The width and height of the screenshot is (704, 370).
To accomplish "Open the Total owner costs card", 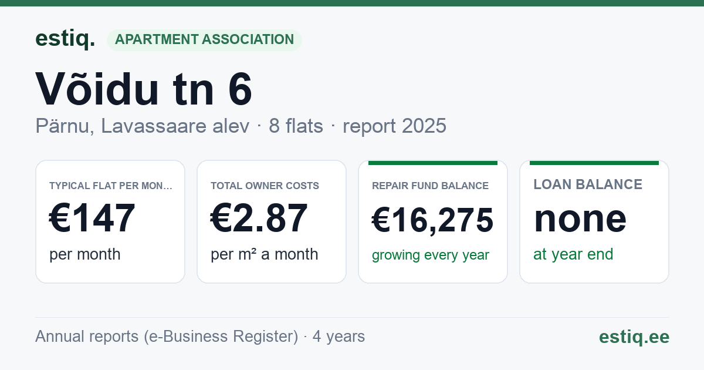I will pyautogui.click(x=272, y=221).
